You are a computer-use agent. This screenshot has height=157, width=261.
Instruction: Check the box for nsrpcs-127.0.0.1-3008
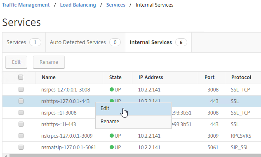21,89
